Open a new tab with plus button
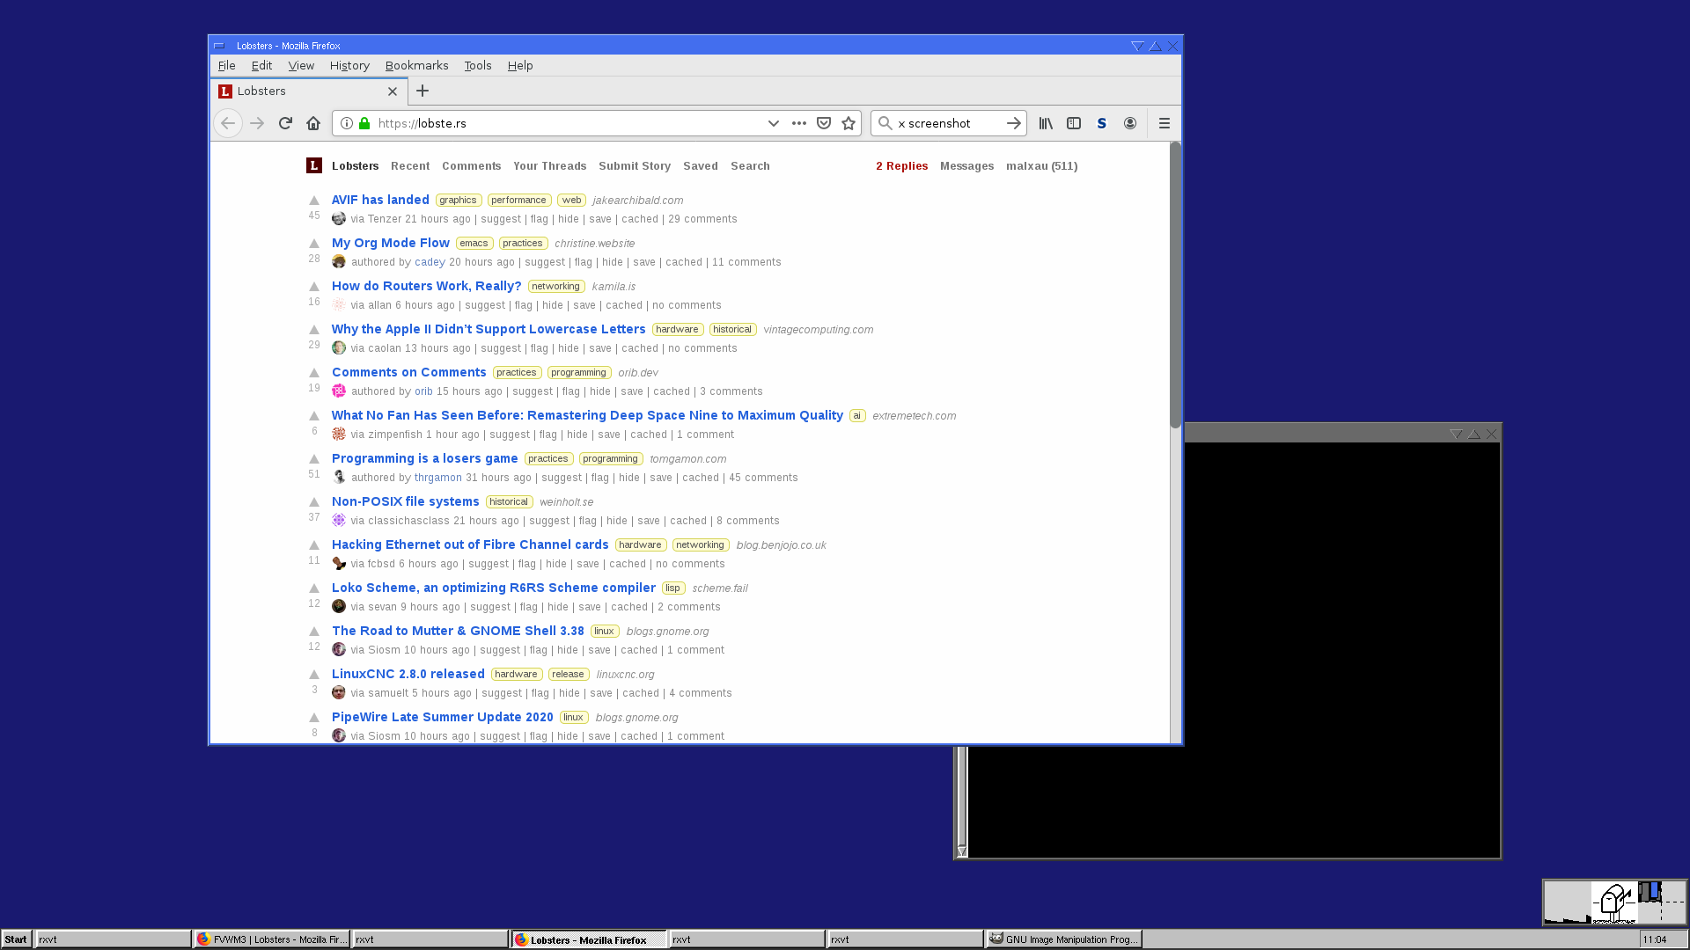This screenshot has width=1690, height=950. pos(422,91)
